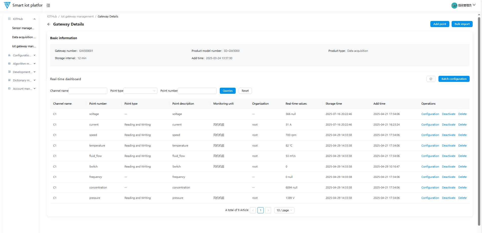This screenshot has width=482, height=233.
Task: Open Sensor management menu item
Action: tap(23, 28)
